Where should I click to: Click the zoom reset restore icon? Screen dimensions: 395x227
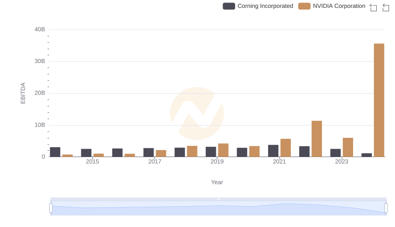pos(386,7)
